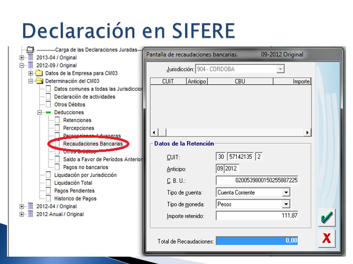Select Recaudaciones Bancarias in the tree
This screenshot has width=353, height=264.
(x=93, y=144)
